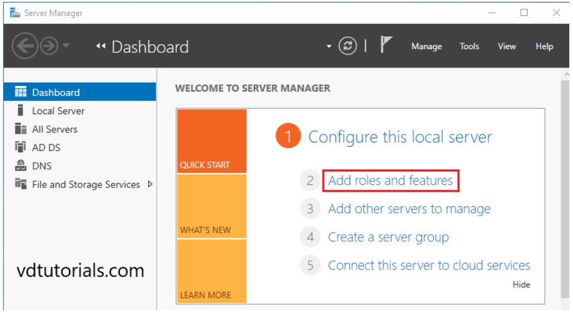Open AD DS from the sidebar

click(x=46, y=148)
